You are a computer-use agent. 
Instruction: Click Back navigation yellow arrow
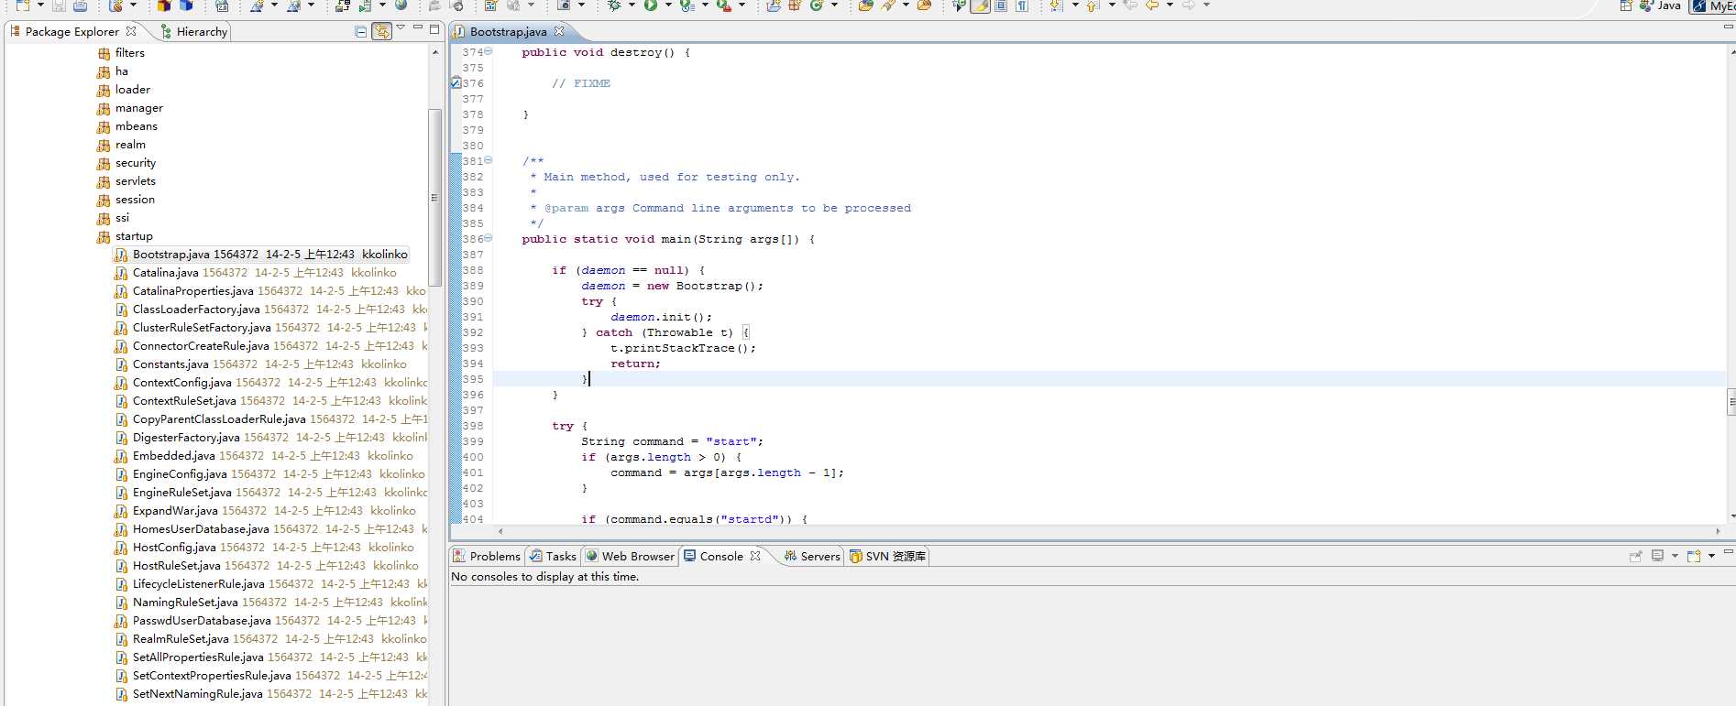[x=1152, y=5]
